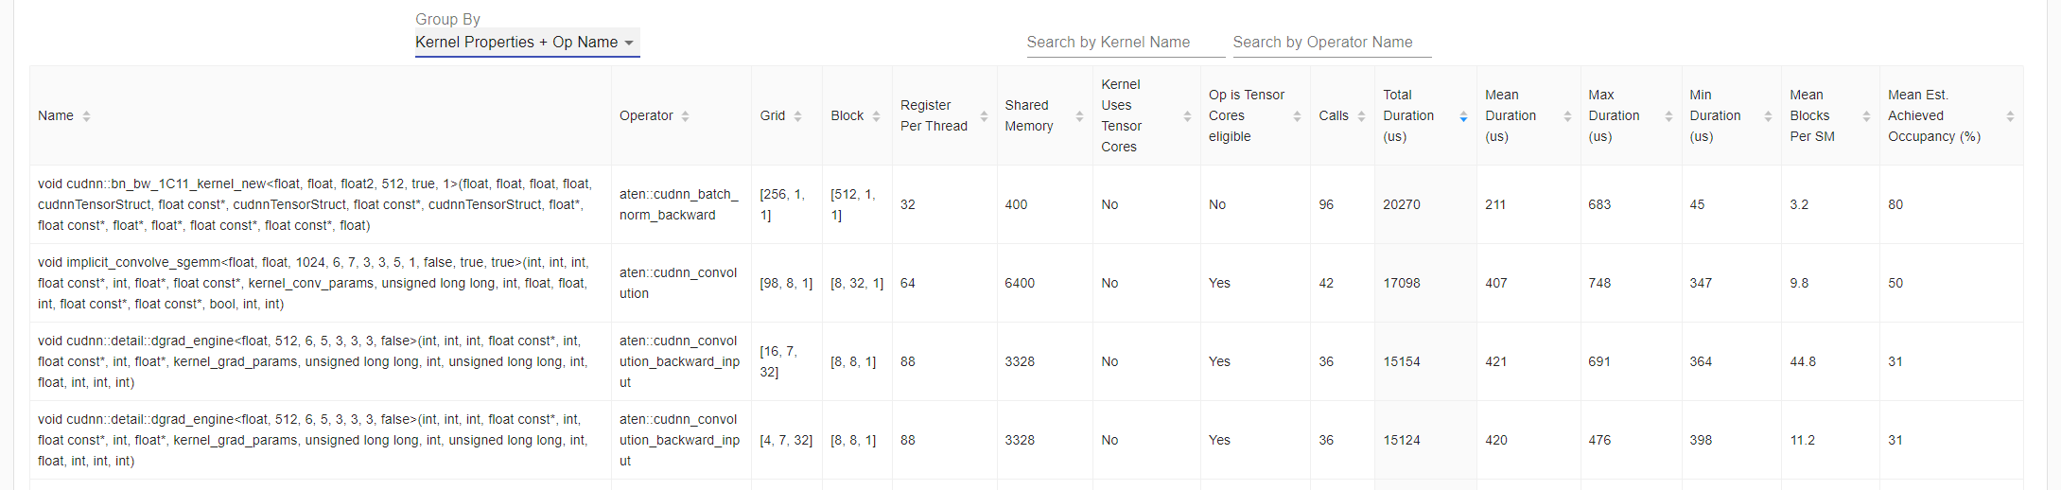Sort by Mean Est. Achieved Occupancy
Screen dimensions: 2061x490
pos(2010,116)
